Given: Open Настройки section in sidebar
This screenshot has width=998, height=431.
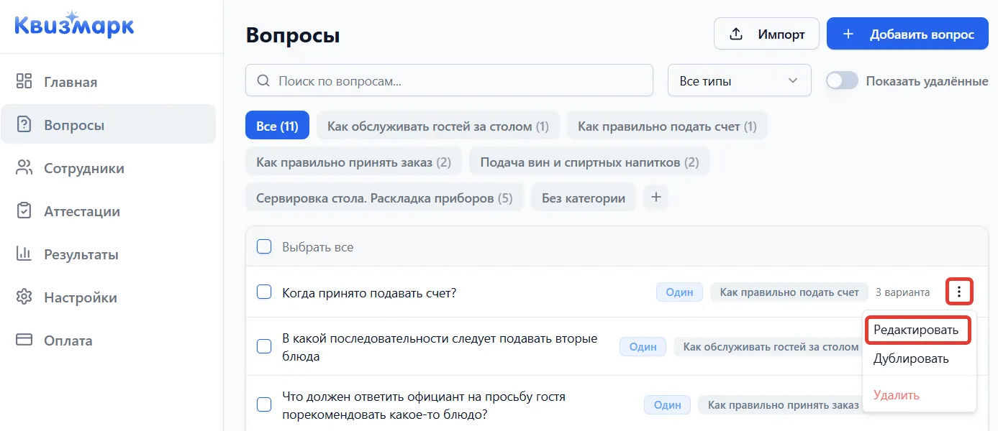Looking at the screenshot, I should point(108,297).
